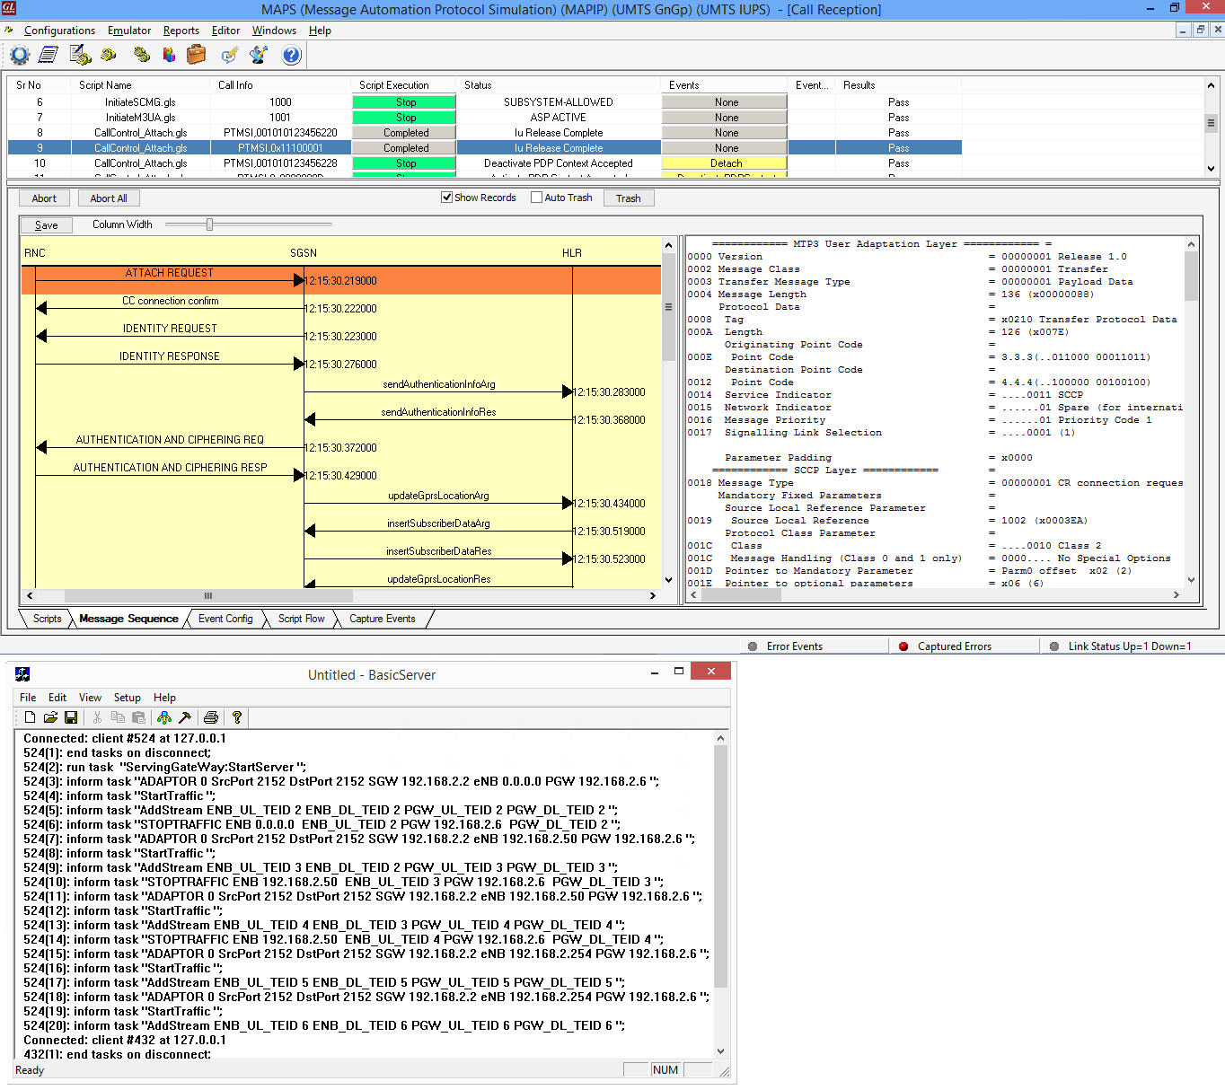Click the save floppy disk icon in BasicServer
Viewport: 1225px width, 1090px height.
tap(71, 717)
